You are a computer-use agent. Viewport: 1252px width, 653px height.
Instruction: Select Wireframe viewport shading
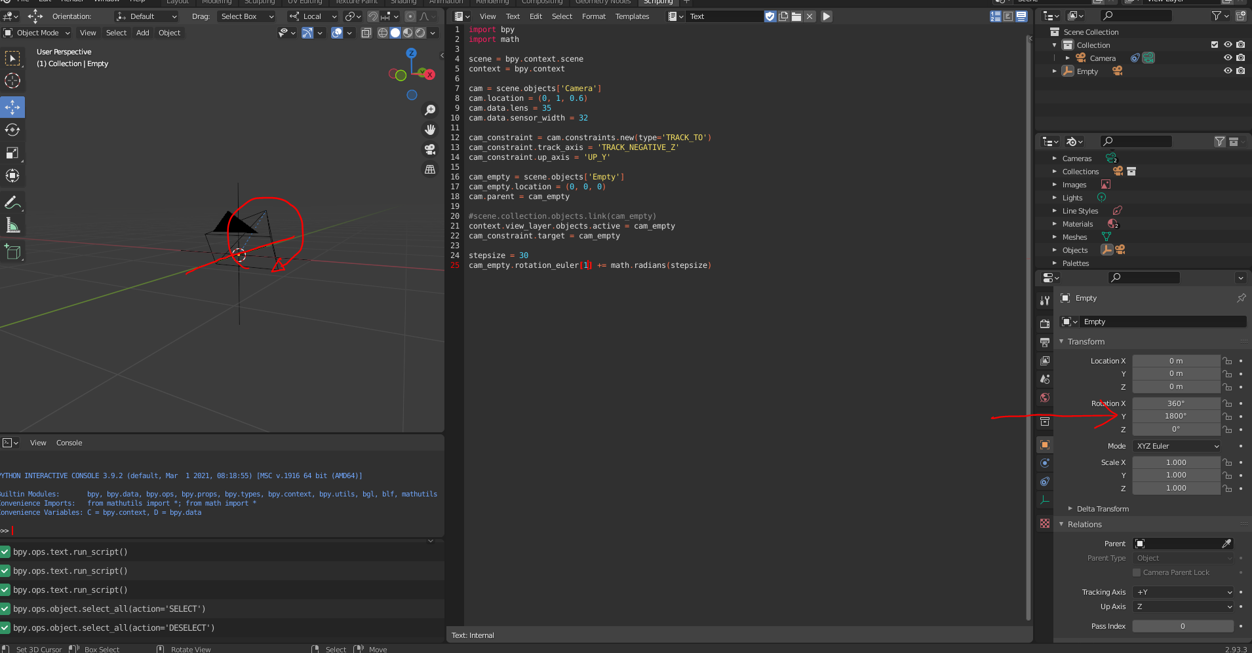[383, 33]
